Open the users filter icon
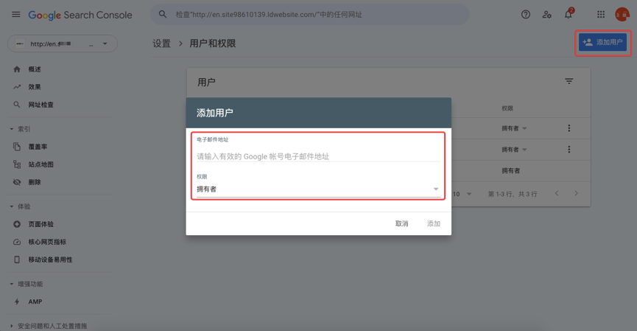 coord(569,81)
